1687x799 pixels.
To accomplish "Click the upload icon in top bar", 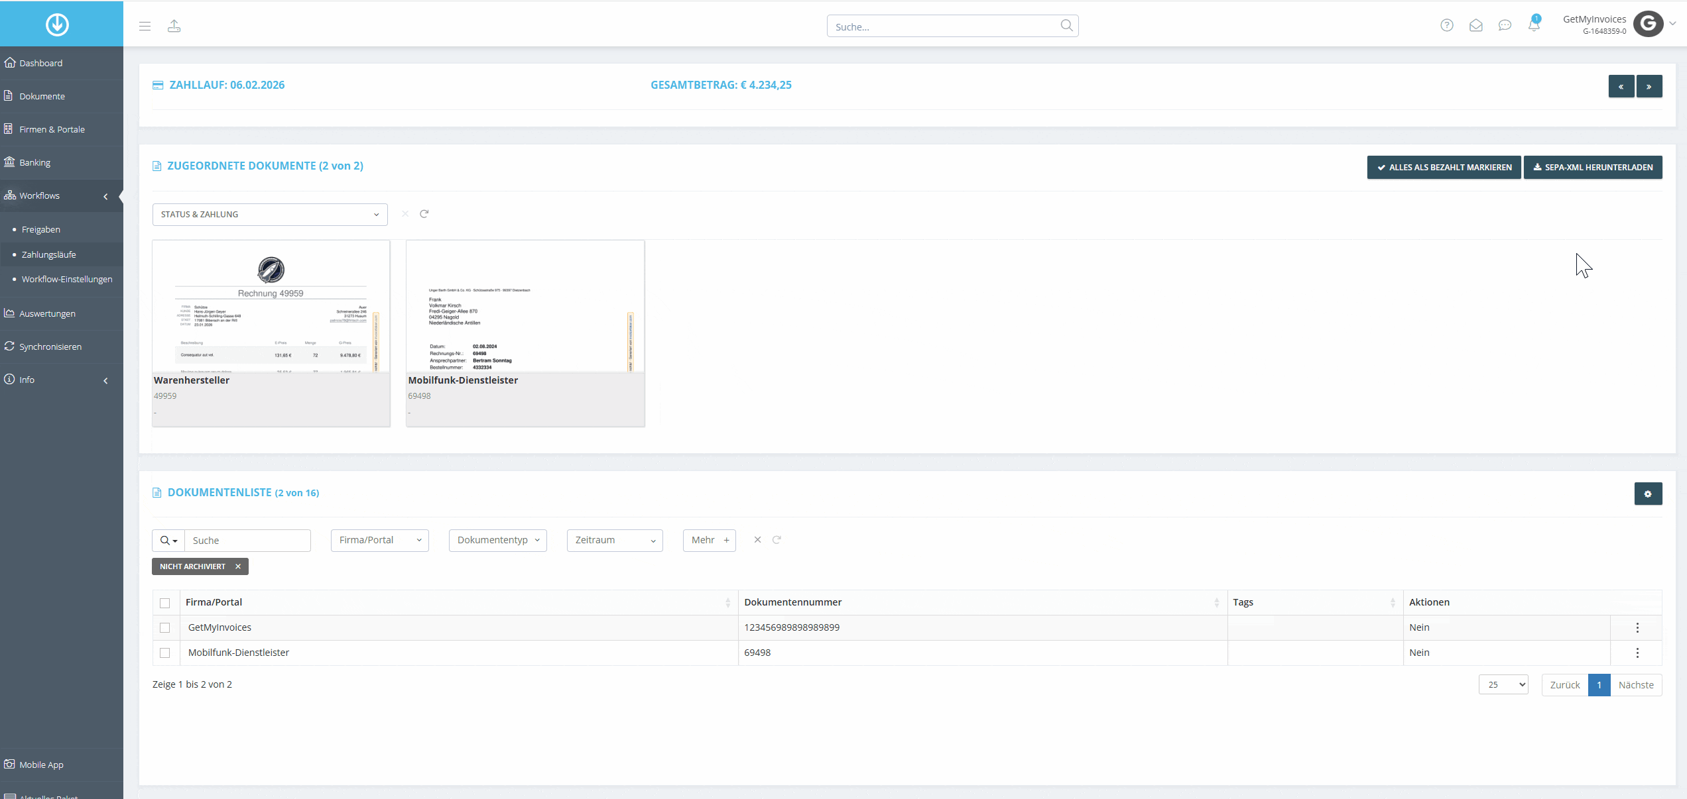I will coord(174,26).
